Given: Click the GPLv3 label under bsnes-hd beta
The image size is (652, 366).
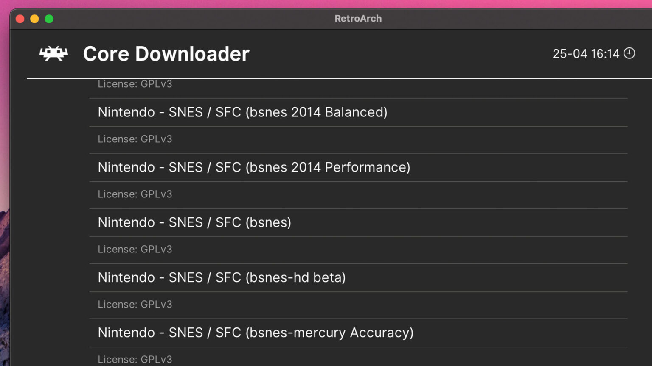Looking at the screenshot, I should [135, 304].
